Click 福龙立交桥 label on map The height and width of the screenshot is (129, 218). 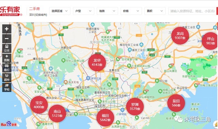click(x=83, y=87)
